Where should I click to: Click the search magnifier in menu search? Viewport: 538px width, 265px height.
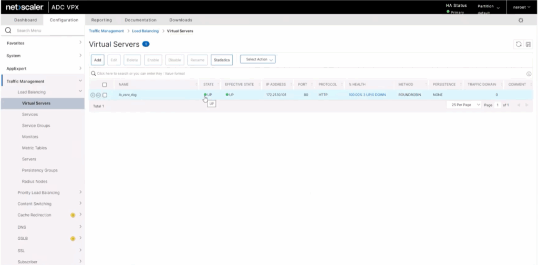(8, 30)
